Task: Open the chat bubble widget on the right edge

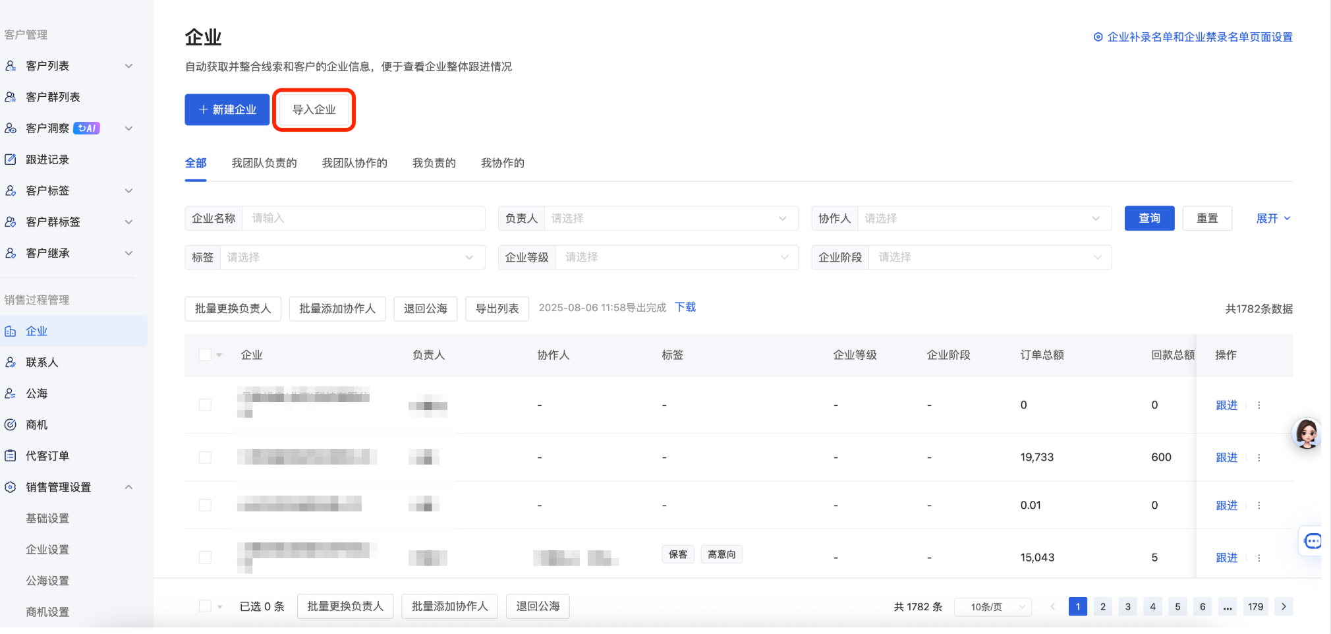Action: click(x=1312, y=541)
